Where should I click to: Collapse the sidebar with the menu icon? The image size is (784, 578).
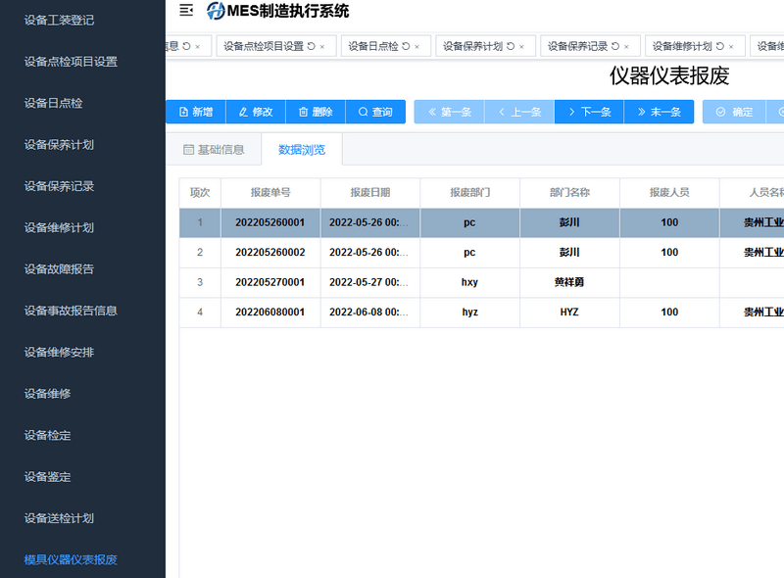186,10
